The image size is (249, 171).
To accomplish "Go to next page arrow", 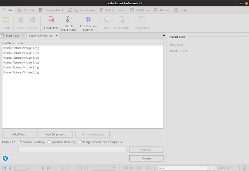I will (43, 168).
